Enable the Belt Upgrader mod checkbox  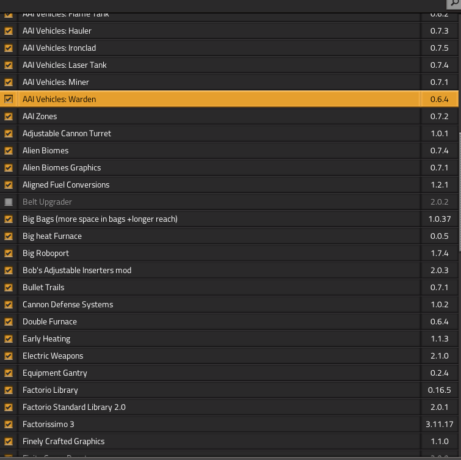(9, 202)
